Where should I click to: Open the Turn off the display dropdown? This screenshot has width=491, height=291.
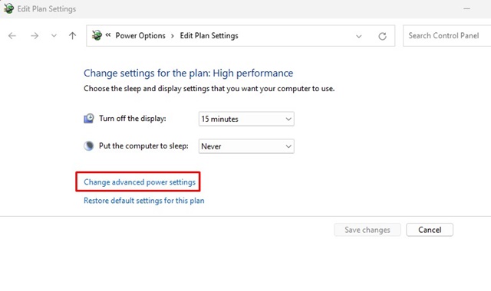point(246,119)
